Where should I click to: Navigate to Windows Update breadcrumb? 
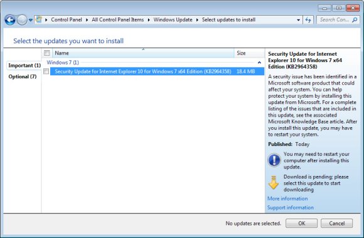173,19
